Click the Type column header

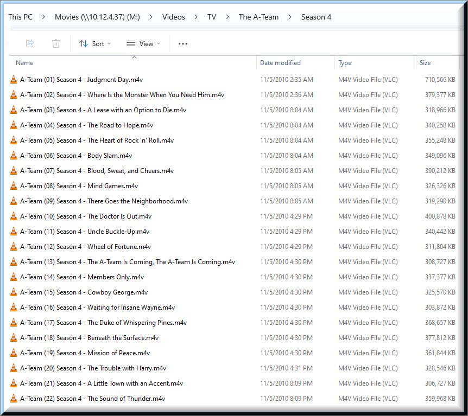345,63
